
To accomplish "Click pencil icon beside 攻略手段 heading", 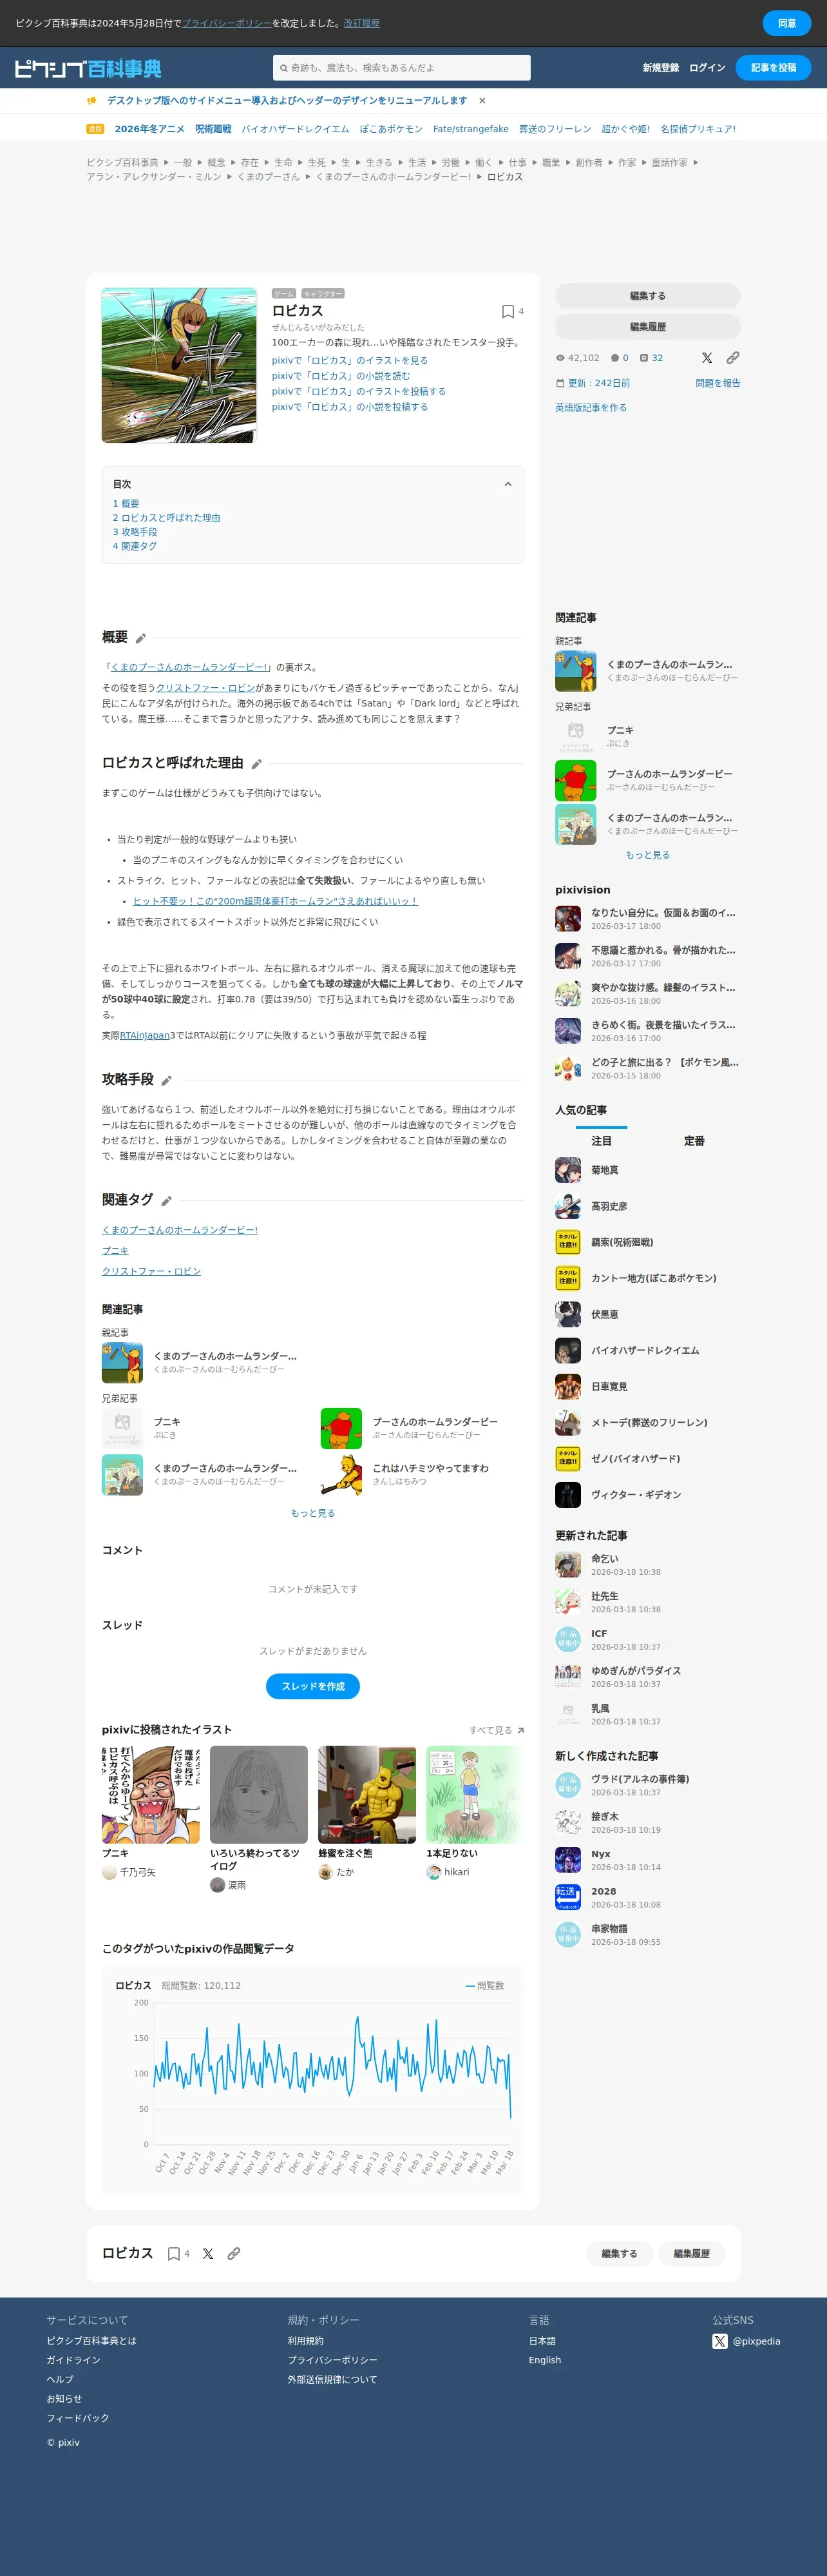I will tap(167, 1081).
